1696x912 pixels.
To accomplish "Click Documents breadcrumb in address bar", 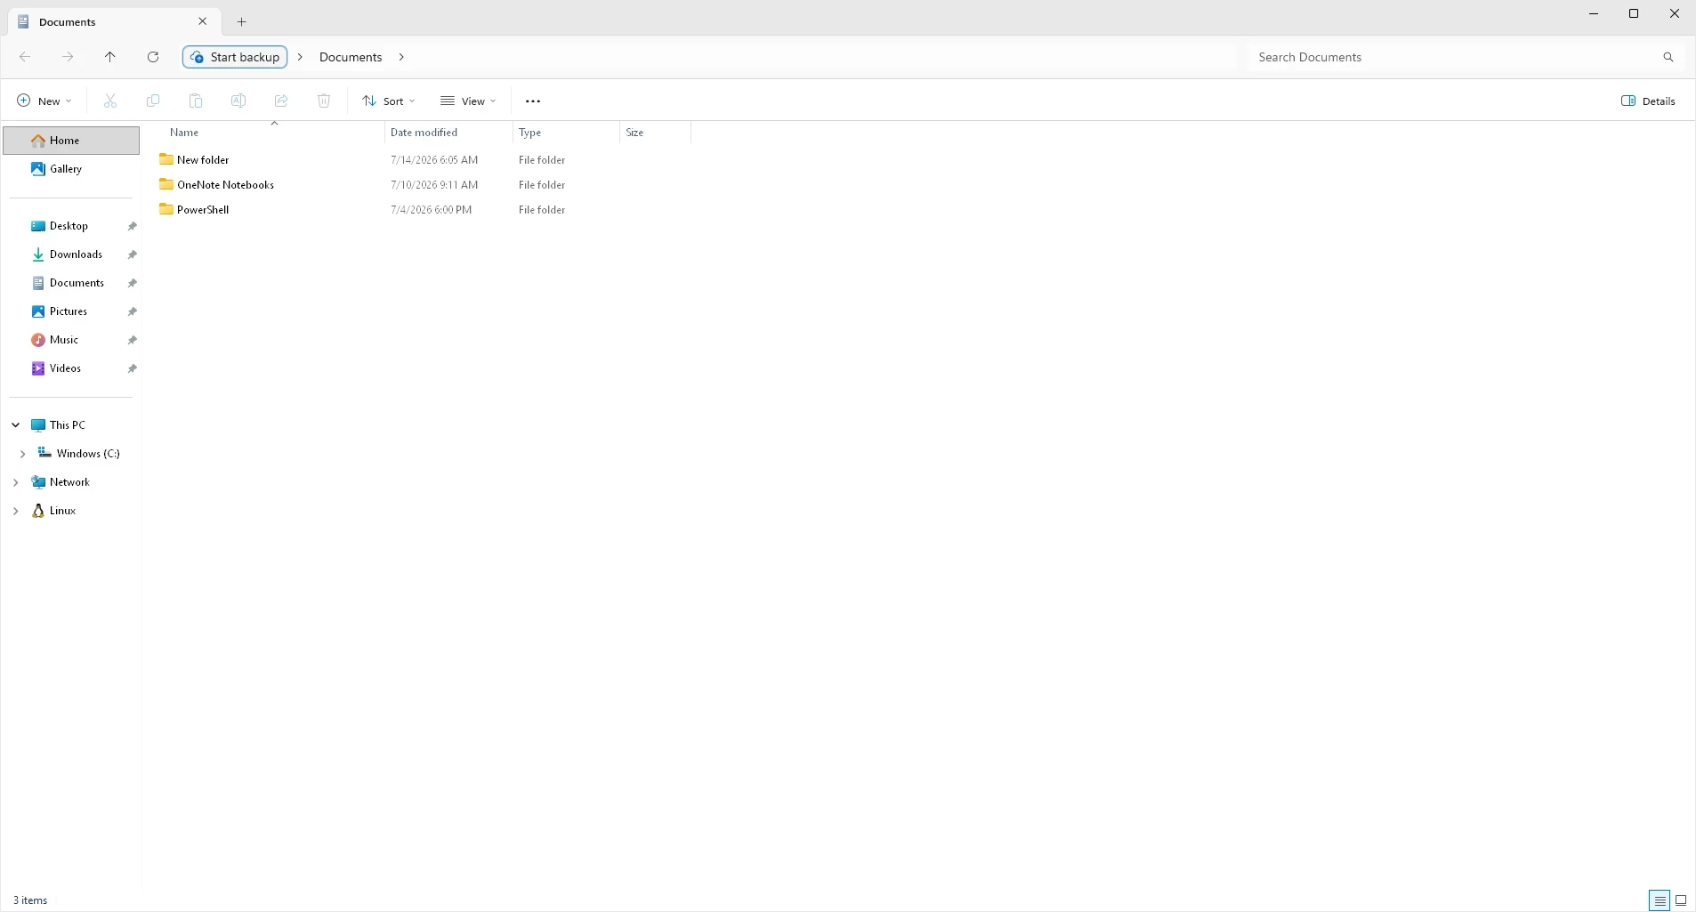I will coord(351,57).
